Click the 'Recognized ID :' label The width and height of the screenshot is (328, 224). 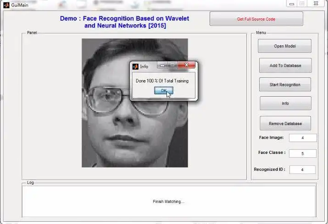click(269, 169)
